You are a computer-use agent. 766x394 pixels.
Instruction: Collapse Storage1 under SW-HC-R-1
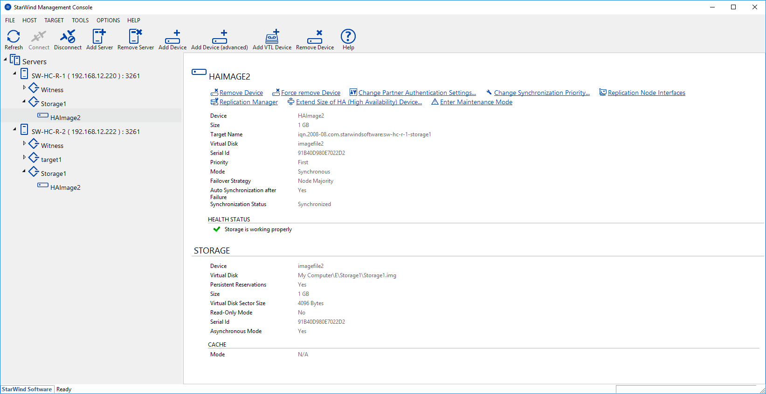24,101
